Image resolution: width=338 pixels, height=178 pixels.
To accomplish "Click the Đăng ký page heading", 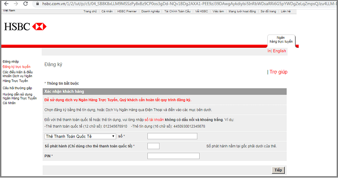I will point(53,64).
